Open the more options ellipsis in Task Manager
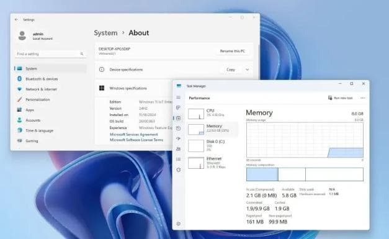Viewport: 389px width, 239px height. point(363,98)
